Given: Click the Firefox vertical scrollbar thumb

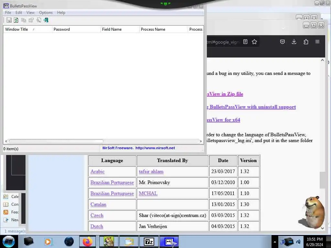Looking at the screenshot, I should click(x=322, y=180).
